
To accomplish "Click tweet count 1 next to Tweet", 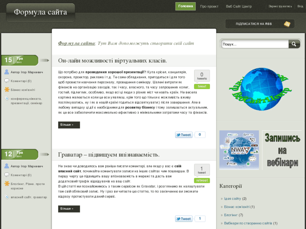I will coord(200,218).
